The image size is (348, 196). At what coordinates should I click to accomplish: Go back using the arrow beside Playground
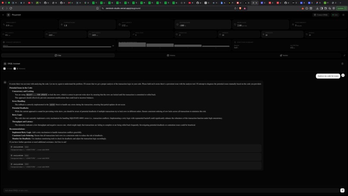pyautogui.click(x=3, y=15)
